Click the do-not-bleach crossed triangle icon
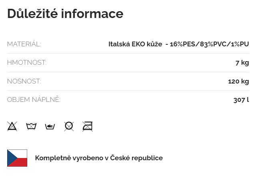Viewport: 260px width, 187px height. click(12, 126)
